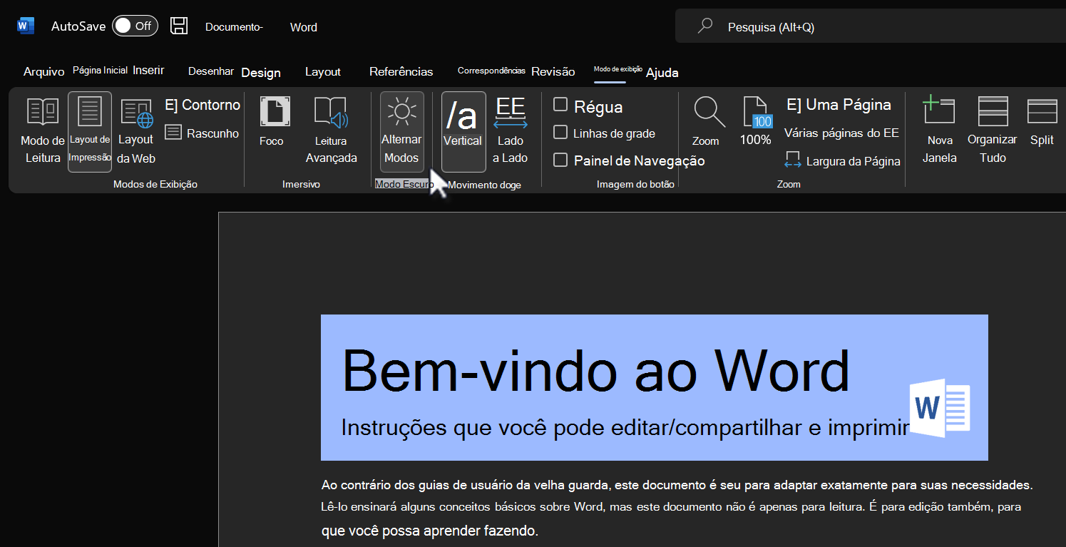
Task: Click the Bem-vindo ao Word heading
Action: (x=596, y=371)
